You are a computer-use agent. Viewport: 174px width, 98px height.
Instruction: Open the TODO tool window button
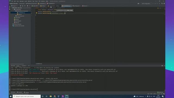pyautogui.click(x=13, y=92)
